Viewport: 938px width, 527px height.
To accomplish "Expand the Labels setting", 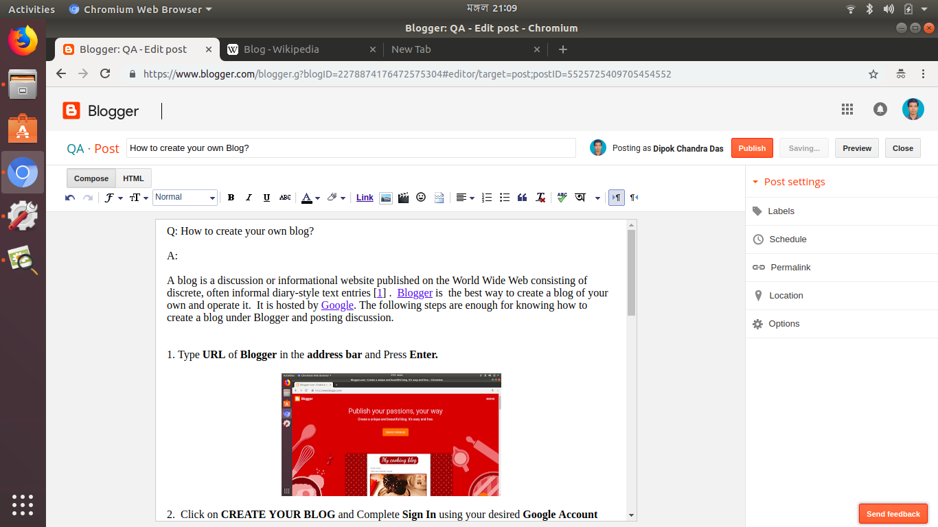I will [x=841, y=211].
